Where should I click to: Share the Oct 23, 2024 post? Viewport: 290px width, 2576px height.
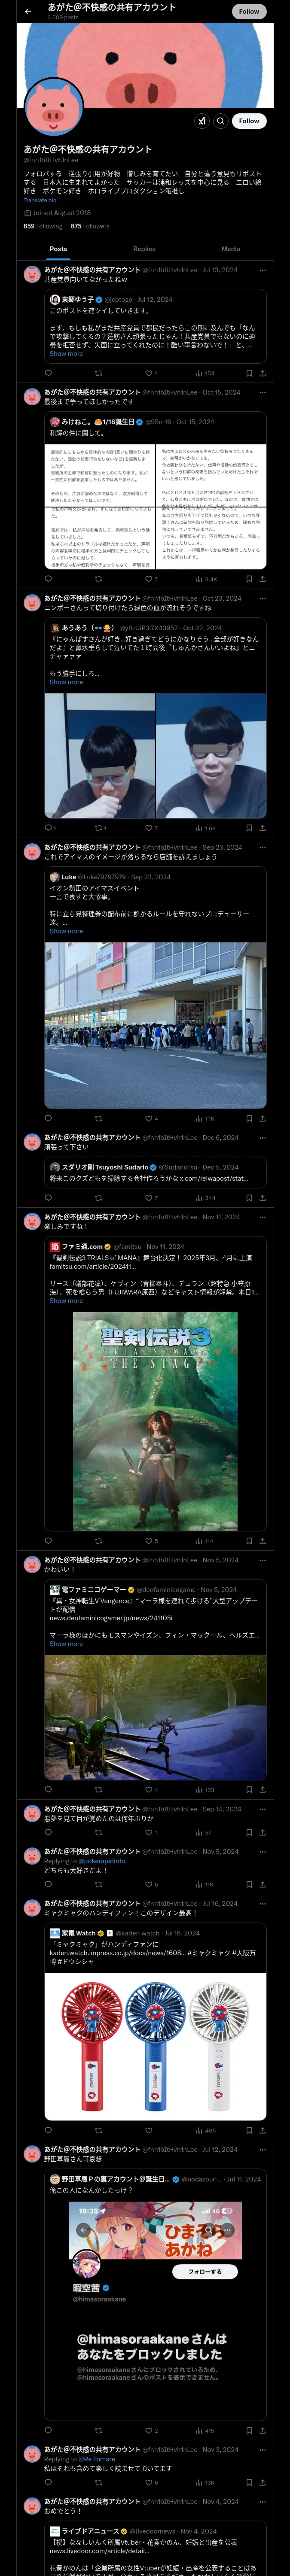262,828
